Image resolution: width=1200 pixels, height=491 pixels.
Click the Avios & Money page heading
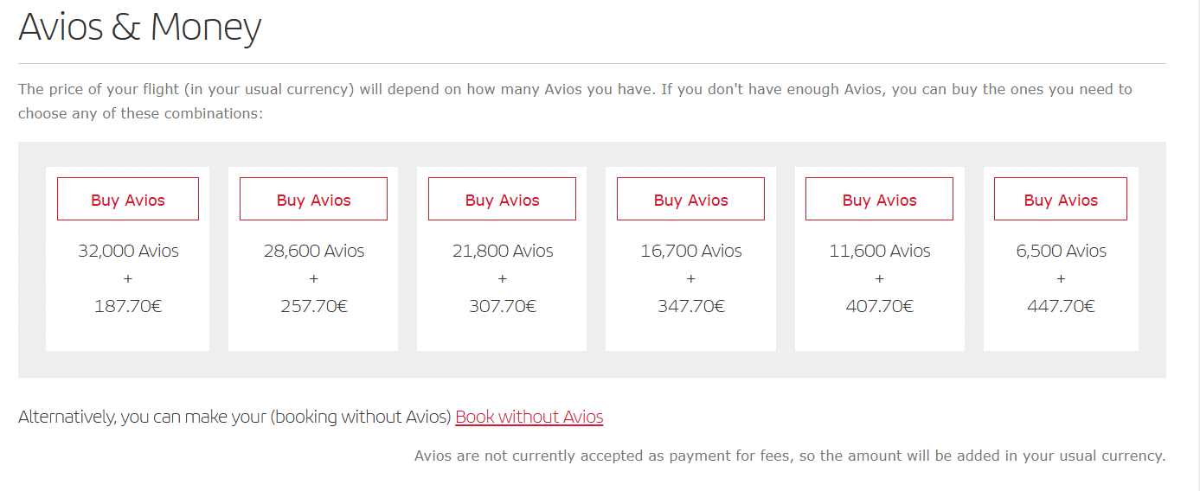139,28
